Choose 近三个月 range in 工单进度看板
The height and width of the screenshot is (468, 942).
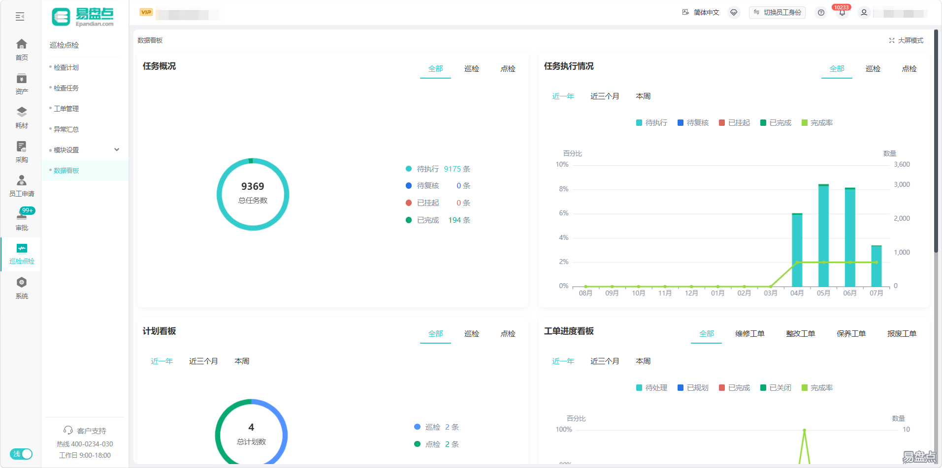(x=605, y=361)
